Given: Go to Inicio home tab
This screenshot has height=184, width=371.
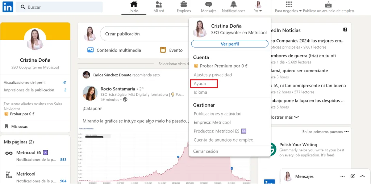Looking at the screenshot, I should coord(134,7).
